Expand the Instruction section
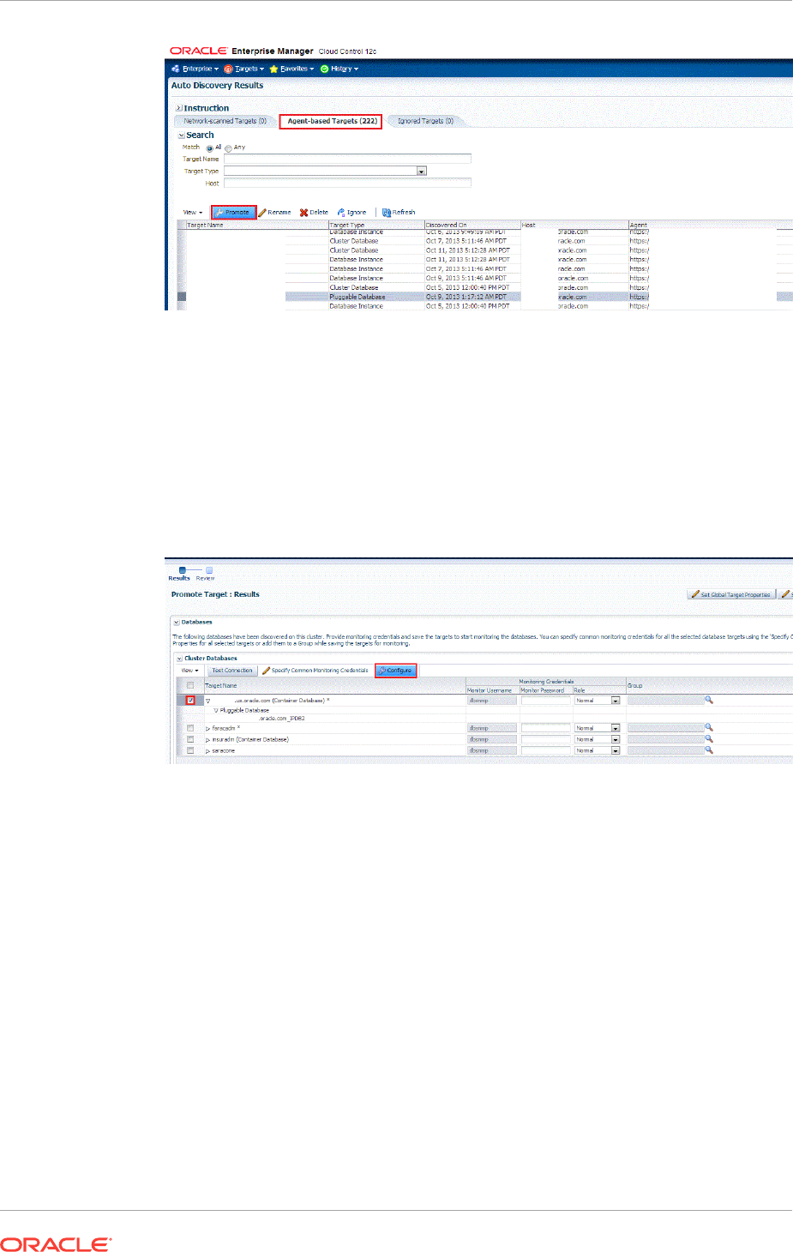 pos(178,108)
